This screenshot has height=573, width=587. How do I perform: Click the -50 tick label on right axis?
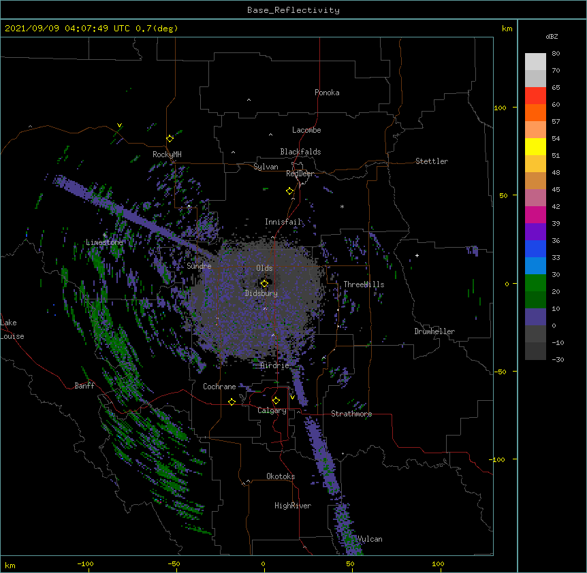[500, 372]
